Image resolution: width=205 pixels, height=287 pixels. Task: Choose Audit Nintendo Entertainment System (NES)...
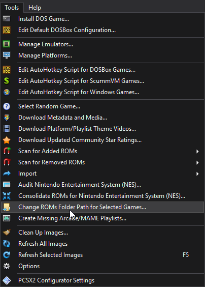point(102,185)
